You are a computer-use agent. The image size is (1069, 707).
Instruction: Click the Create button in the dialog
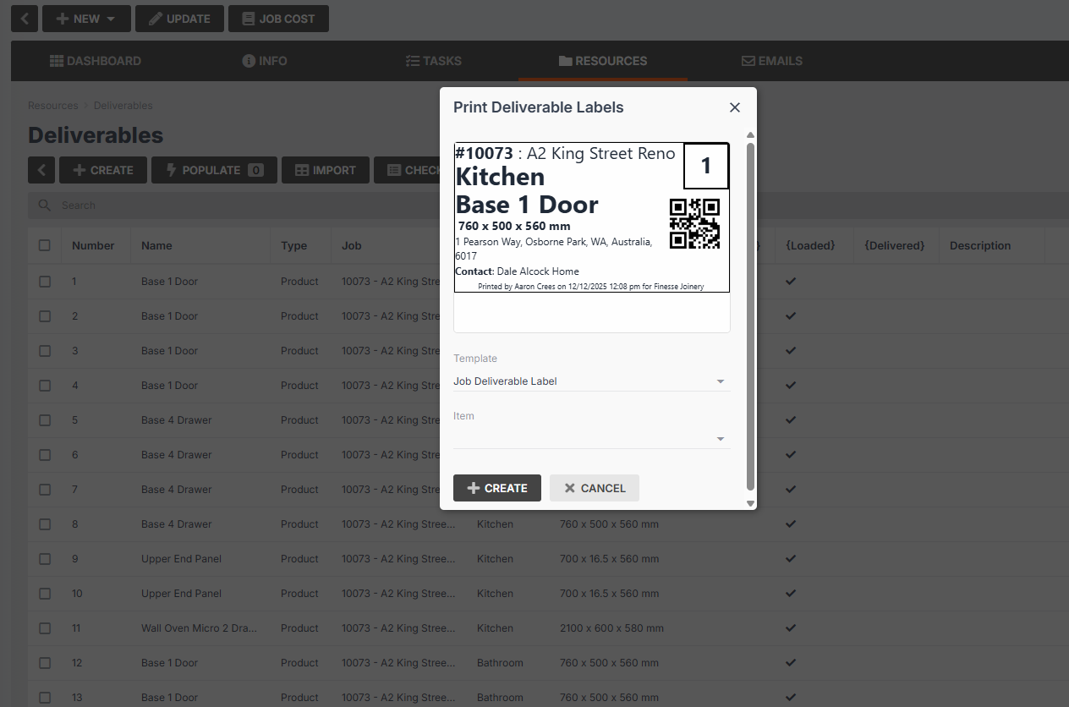[x=496, y=488]
